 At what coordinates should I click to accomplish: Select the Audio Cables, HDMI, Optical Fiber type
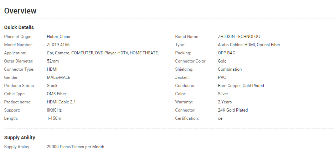tap(249, 45)
